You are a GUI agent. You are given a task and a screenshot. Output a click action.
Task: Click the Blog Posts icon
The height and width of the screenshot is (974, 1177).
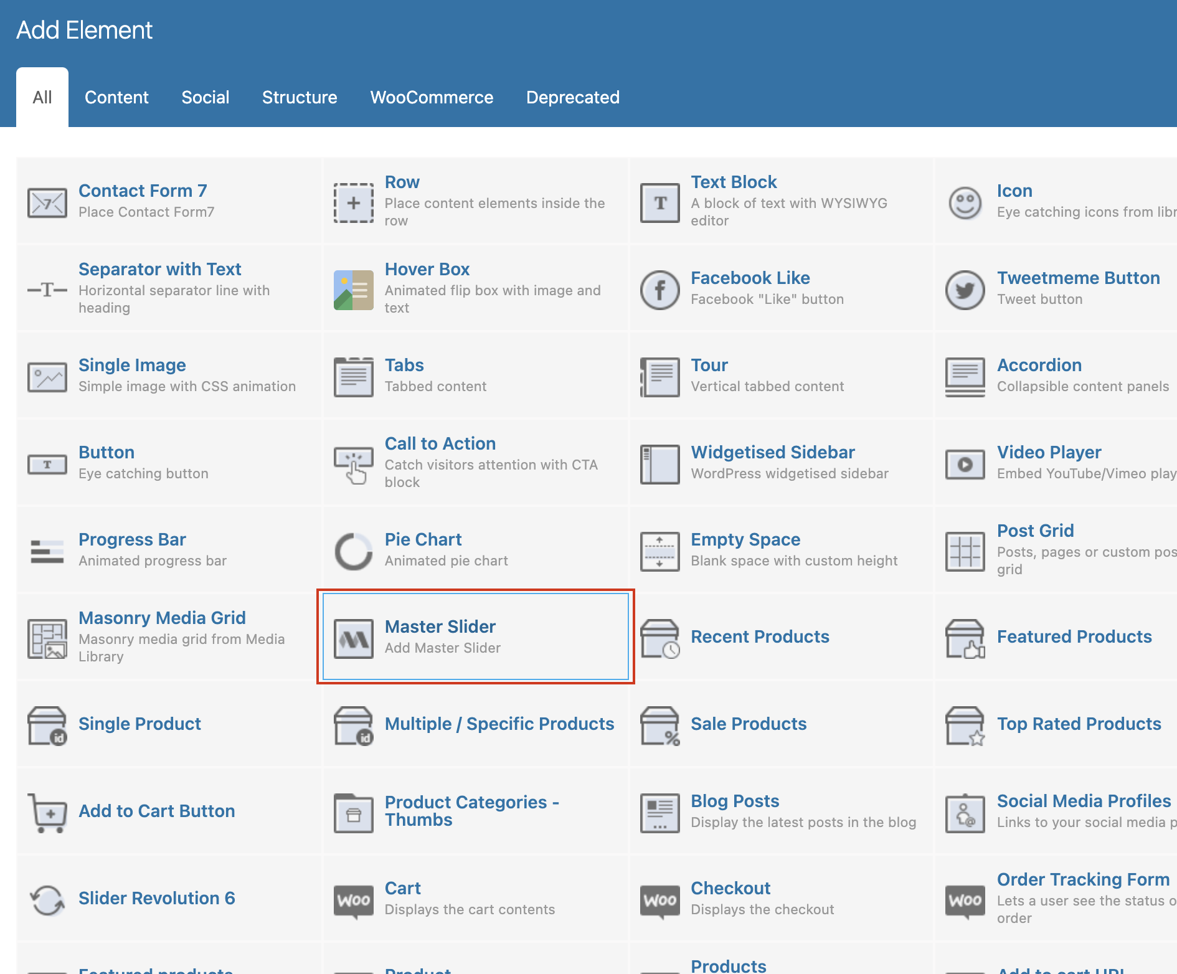click(660, 813)
